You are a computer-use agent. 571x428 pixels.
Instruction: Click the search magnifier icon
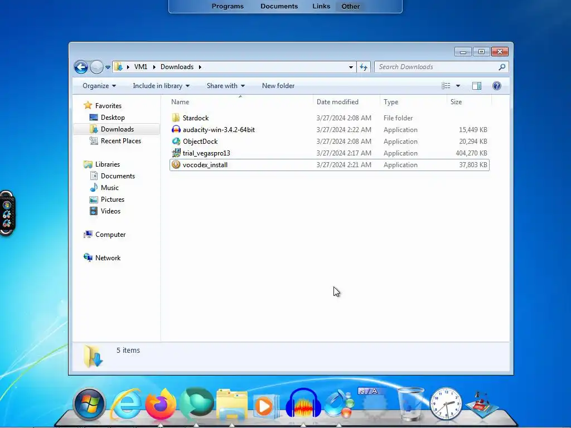(x=502, y=67)
